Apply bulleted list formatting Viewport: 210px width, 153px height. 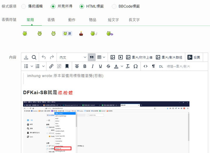click(26, 66)
